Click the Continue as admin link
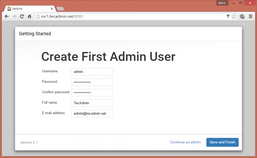The width and height of the screenshot is (257, 158). point(185,142)
